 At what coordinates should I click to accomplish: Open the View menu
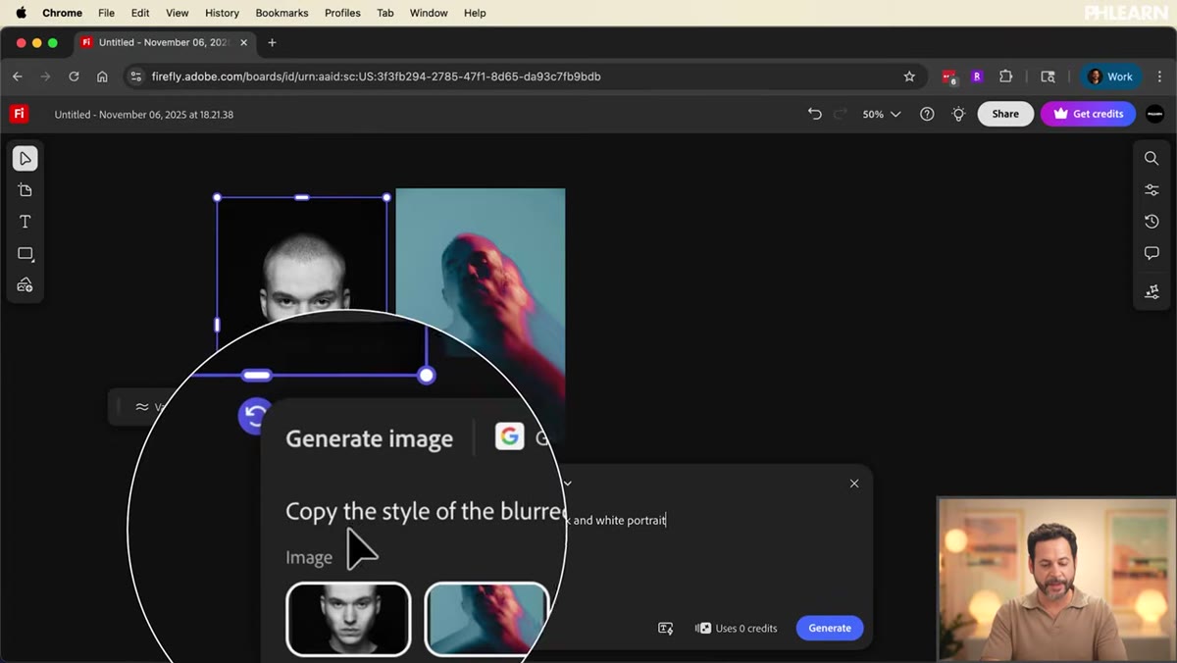tap(178, 13)
